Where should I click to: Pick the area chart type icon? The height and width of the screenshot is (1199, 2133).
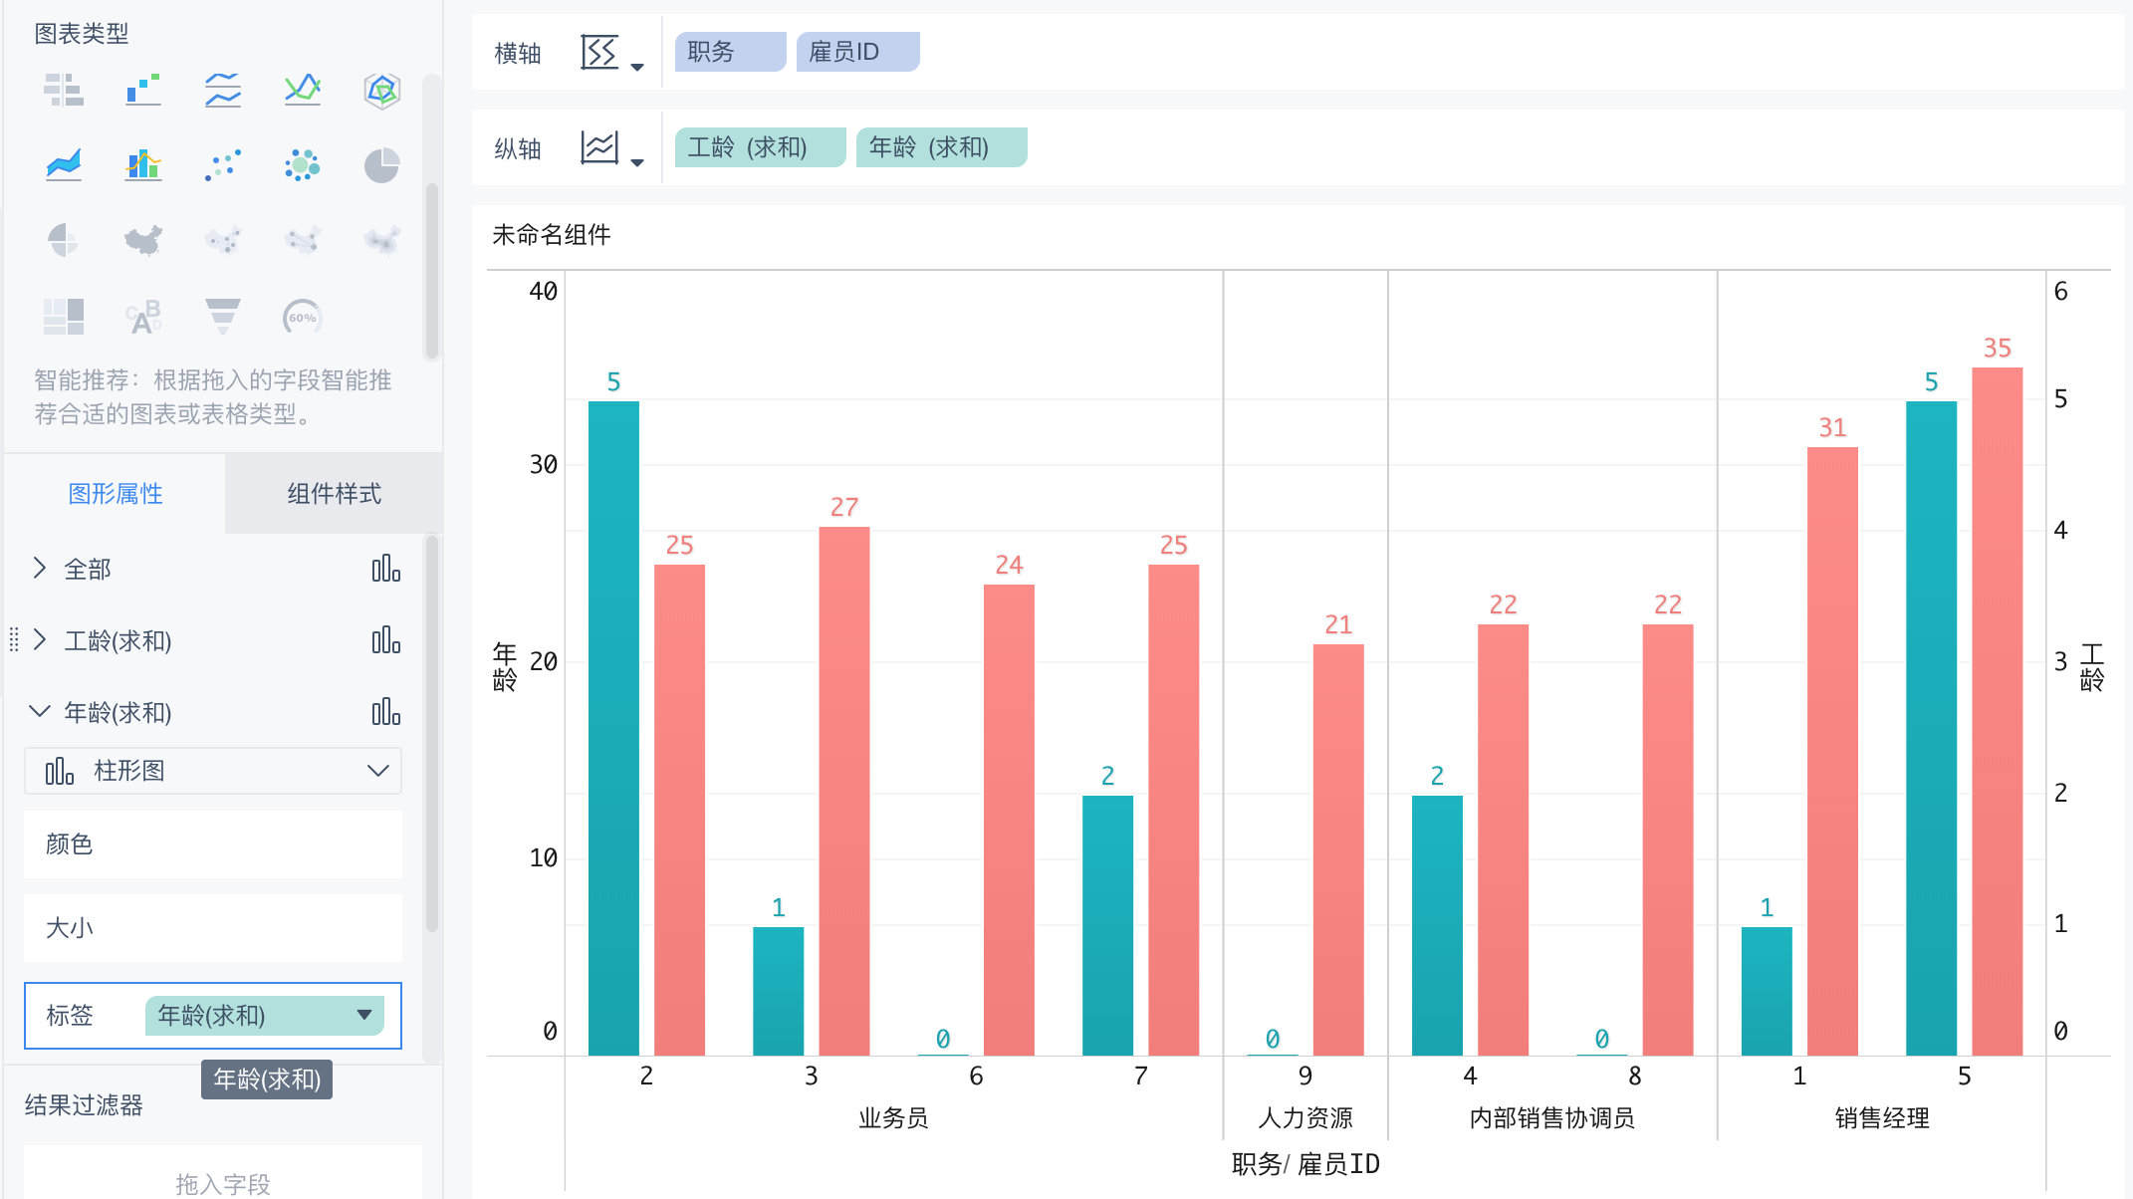64,164
